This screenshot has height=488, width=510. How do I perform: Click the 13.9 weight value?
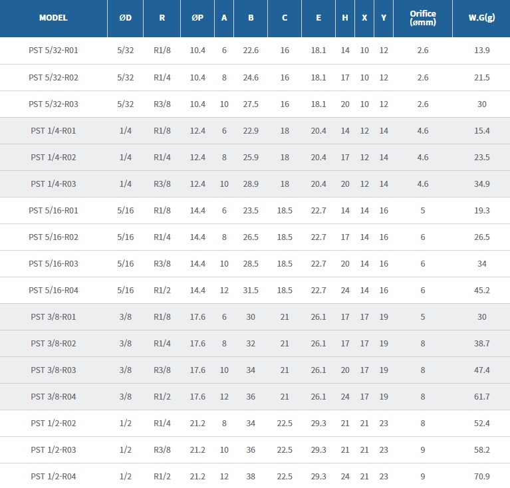(481, 51)
